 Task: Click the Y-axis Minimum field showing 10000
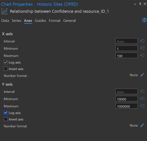pyautogui.click(x=126, y=99)
